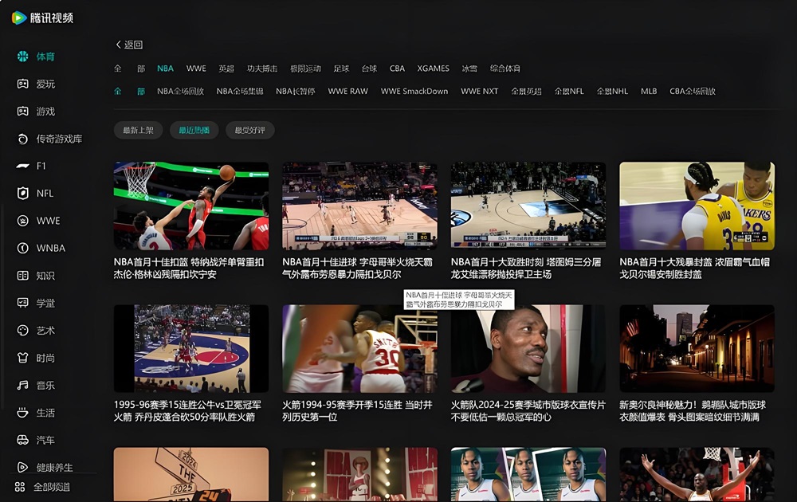Screen dimensions: 797x502
Task: Open the 音乐 music note icon
Action: [x=23, y=385]
